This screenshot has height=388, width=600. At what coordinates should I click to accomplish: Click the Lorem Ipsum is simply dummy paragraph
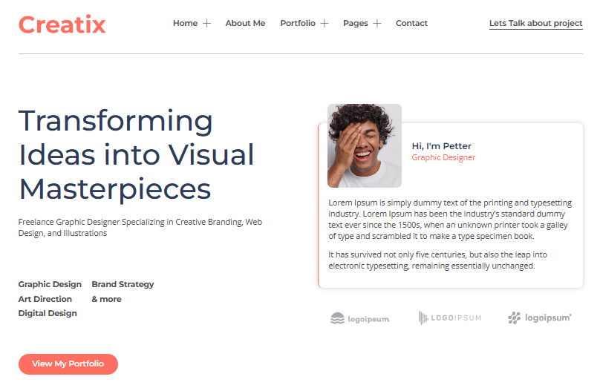451,220
